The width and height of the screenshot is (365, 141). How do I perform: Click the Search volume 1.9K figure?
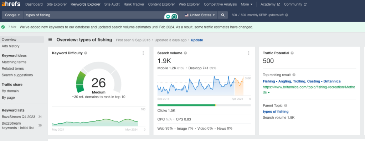164,61
